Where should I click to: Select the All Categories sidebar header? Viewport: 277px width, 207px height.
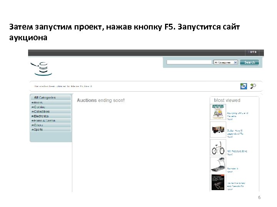(x=51, y=97)
